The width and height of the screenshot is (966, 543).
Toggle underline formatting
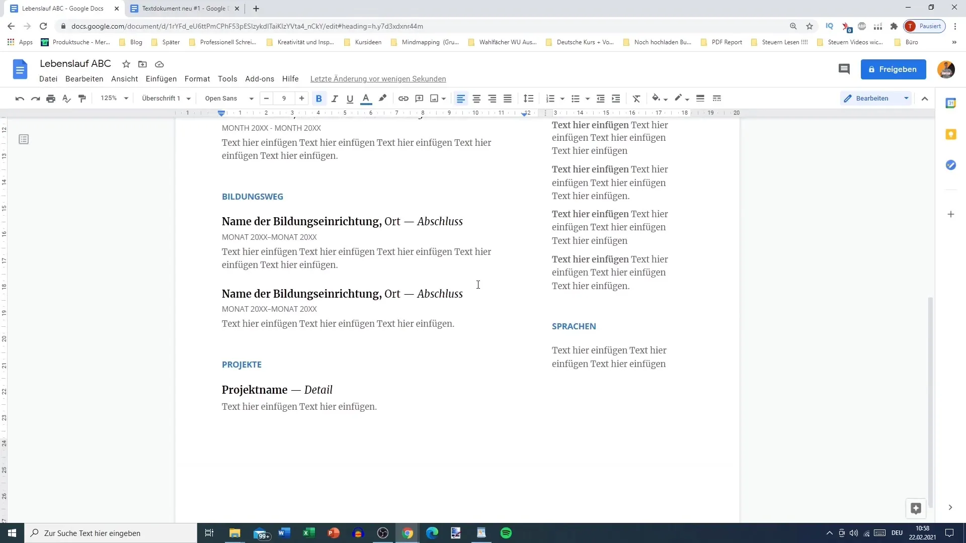point(350,99)
